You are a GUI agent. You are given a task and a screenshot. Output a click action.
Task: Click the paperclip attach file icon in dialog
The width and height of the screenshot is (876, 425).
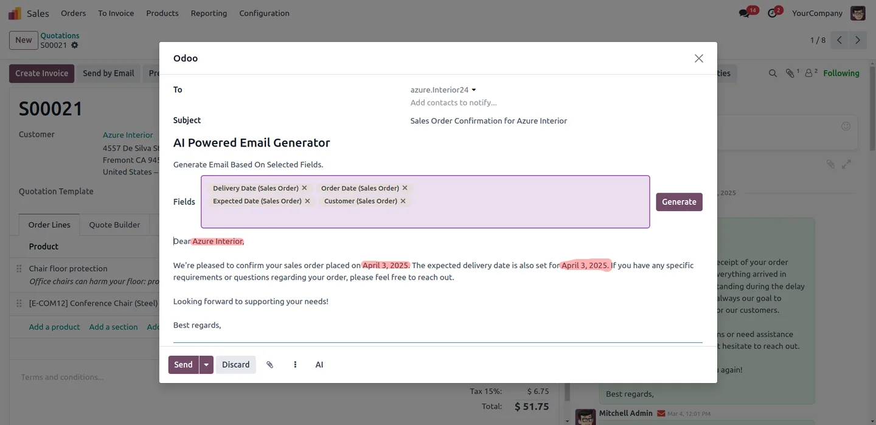click(x=270, y=365)
